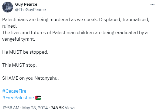This screenshot has width=157, height=110.
Task: Click the word 'Displaced' in the tweet
Action: (x=110, y=20)
